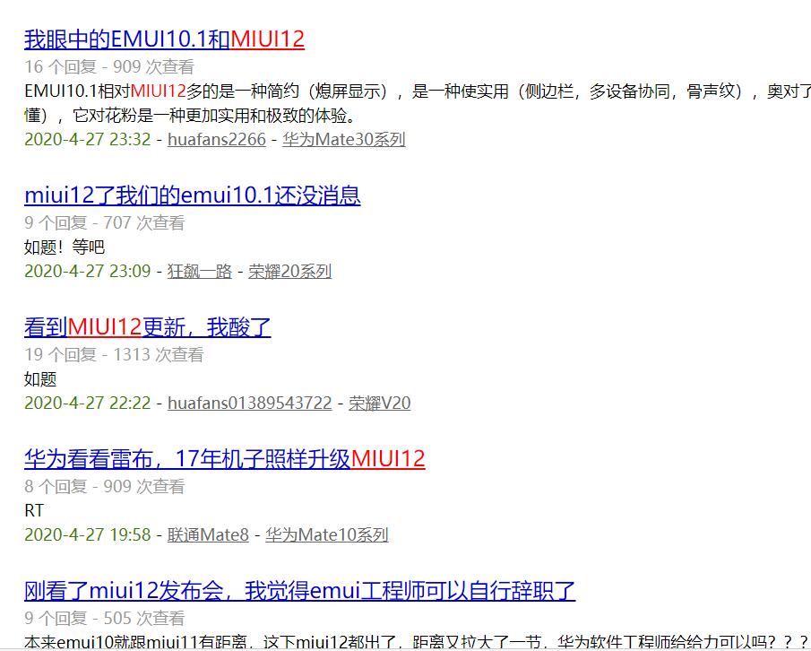Go to 荣耀20系列 forum section
This screenshot has height=651, width=811.
point(289,271)
